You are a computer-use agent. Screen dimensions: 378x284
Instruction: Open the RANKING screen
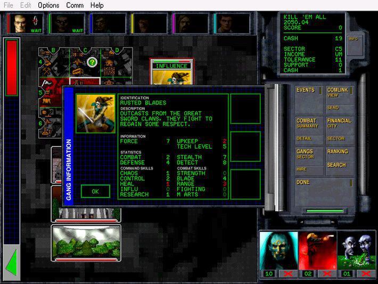(340, 154)
